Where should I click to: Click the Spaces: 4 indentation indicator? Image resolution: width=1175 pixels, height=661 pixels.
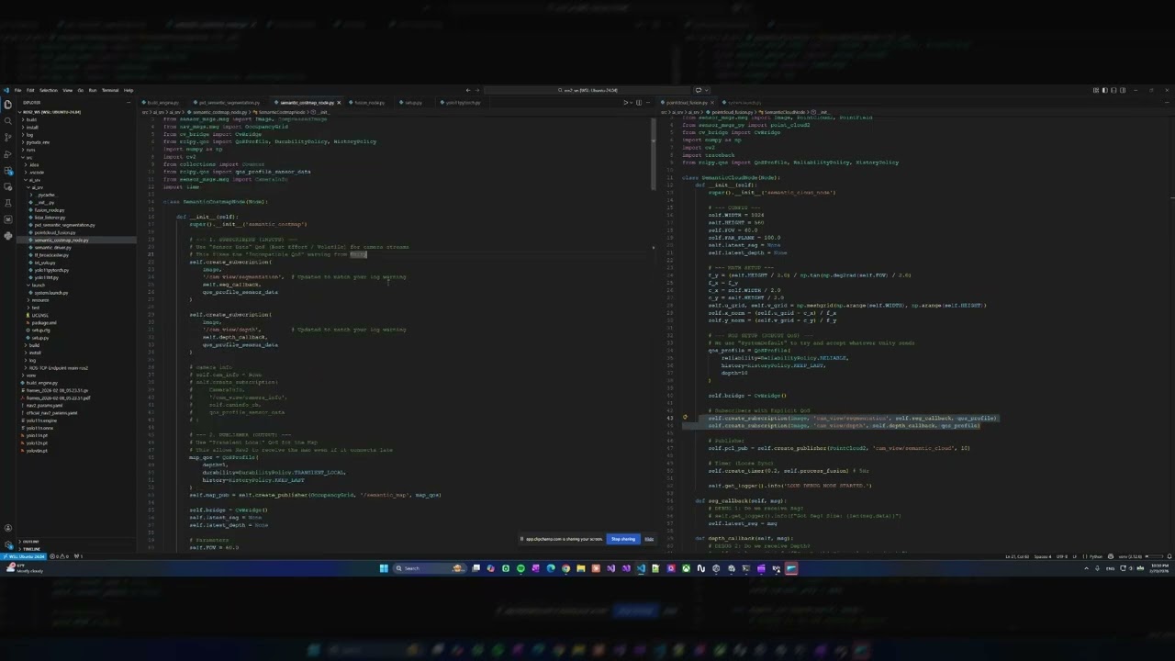[1043, 556]
